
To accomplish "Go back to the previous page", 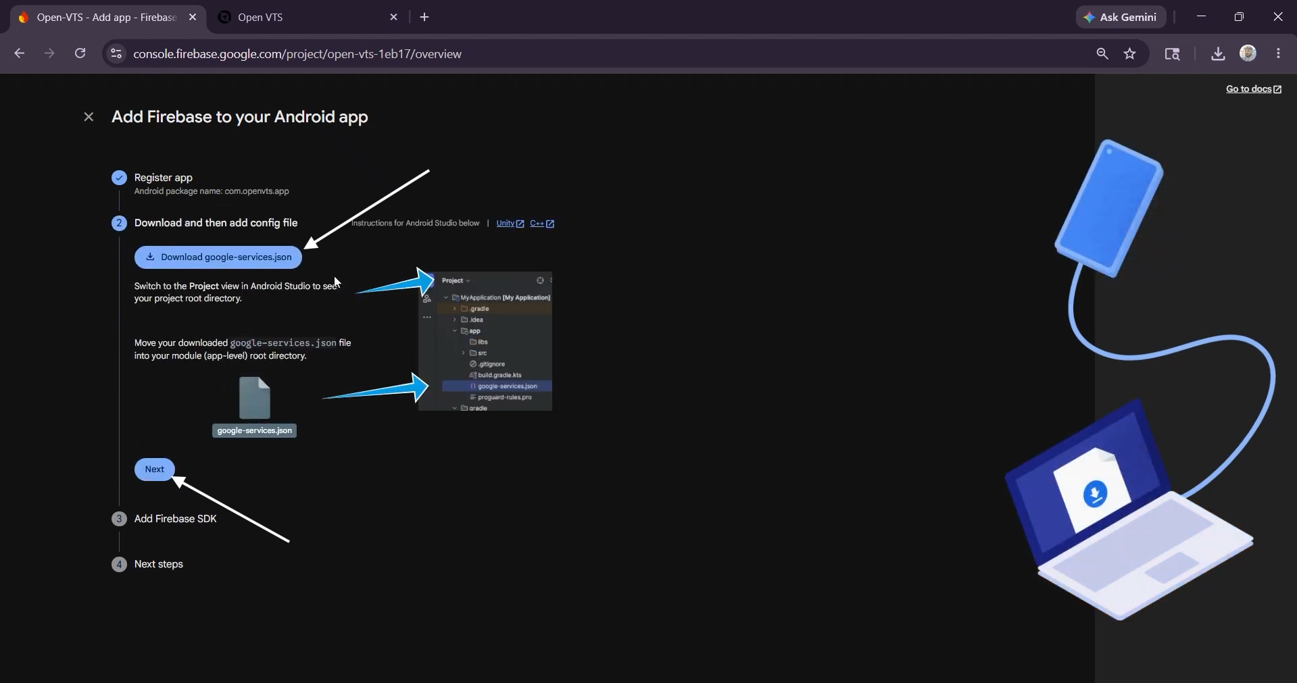I will click(19, 53).
